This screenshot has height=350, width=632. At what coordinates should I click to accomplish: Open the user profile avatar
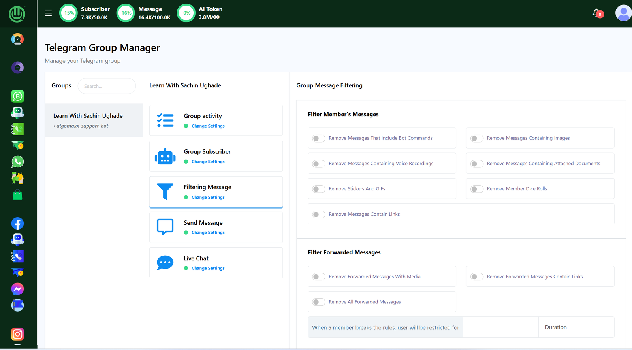pos(623,13)
